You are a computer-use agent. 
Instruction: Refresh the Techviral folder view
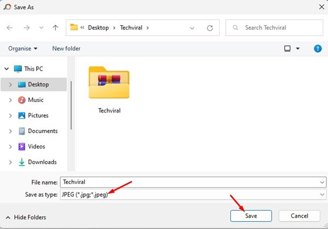tap(210, 28)
